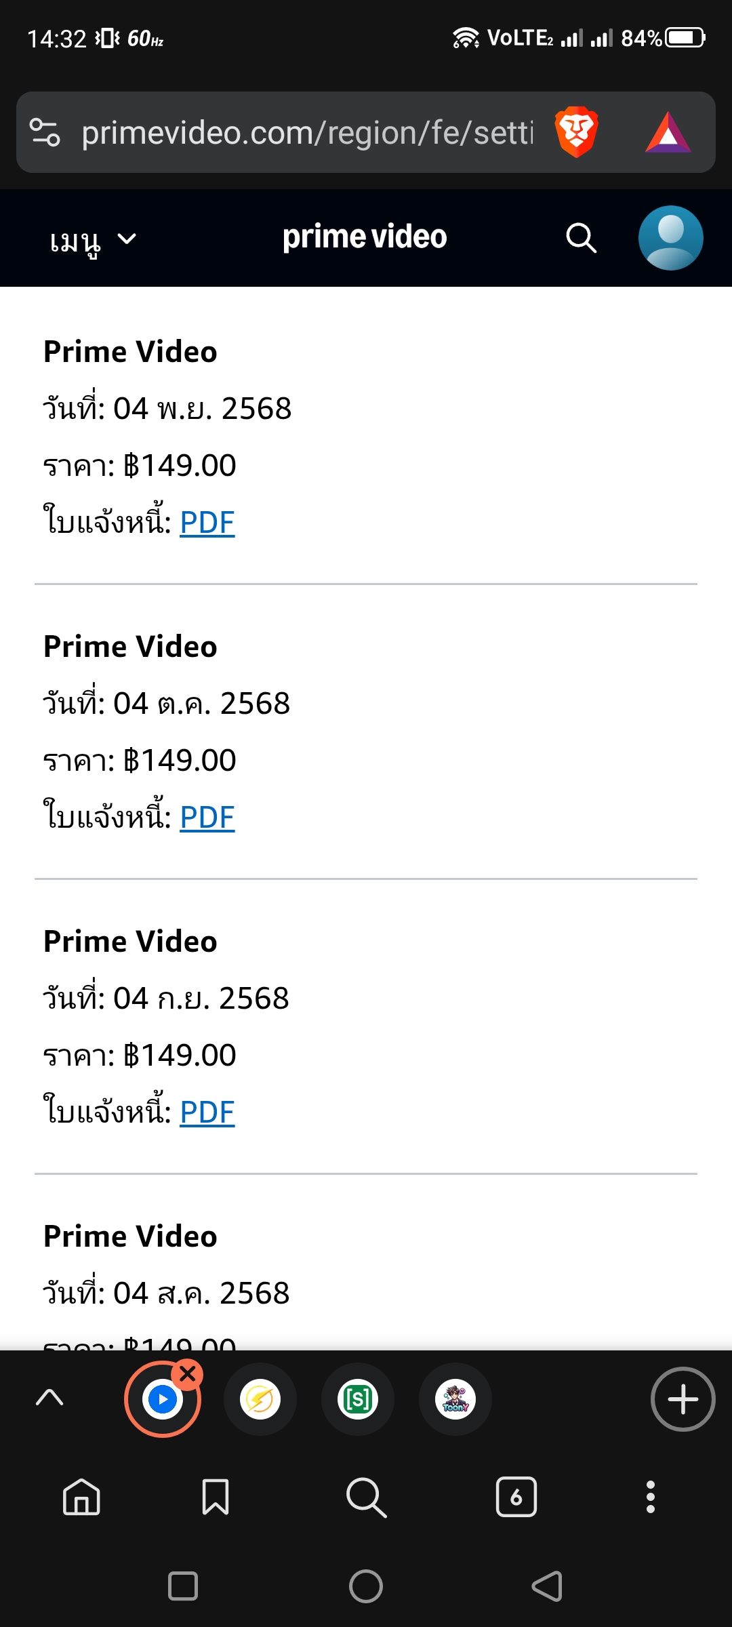Viewport: 732px width, 1627px height.
Task: Tap the primevideo.com address bar URL
Action: (x=307, y=132)
